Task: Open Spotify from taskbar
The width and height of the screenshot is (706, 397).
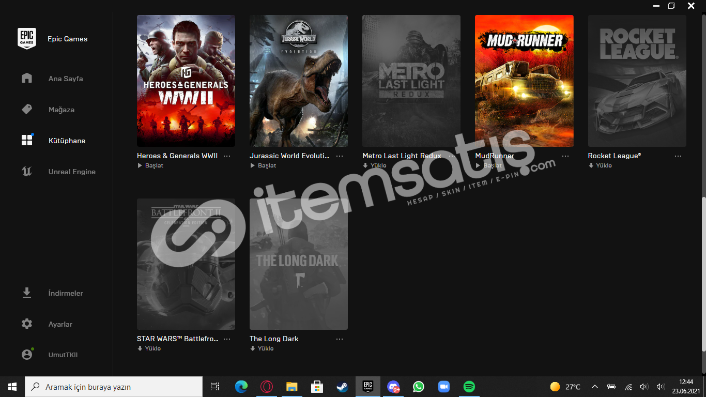Action: [469, 387]
